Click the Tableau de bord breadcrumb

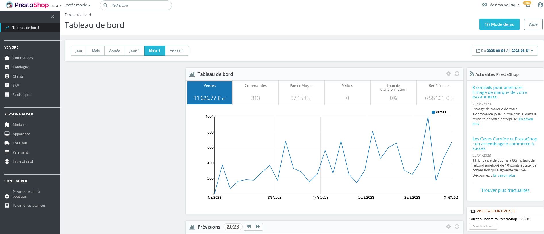click(78, 15)
